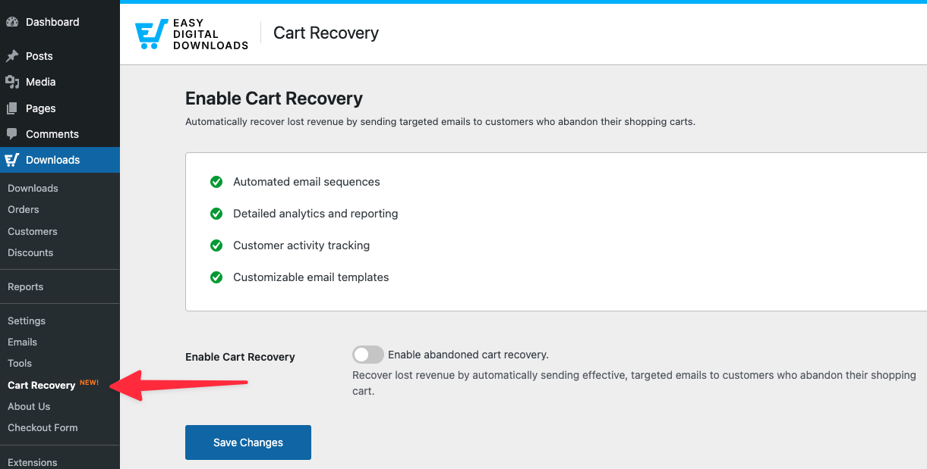The image size is (927, 469).
Task: Select Discounts from the Downloads submenu
Action: pyautogui.click(x=30, y=252)
